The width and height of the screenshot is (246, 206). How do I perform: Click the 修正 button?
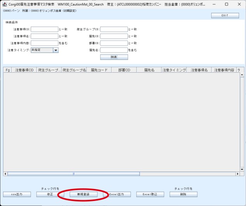pyautogui.click(x=50, y=194)
